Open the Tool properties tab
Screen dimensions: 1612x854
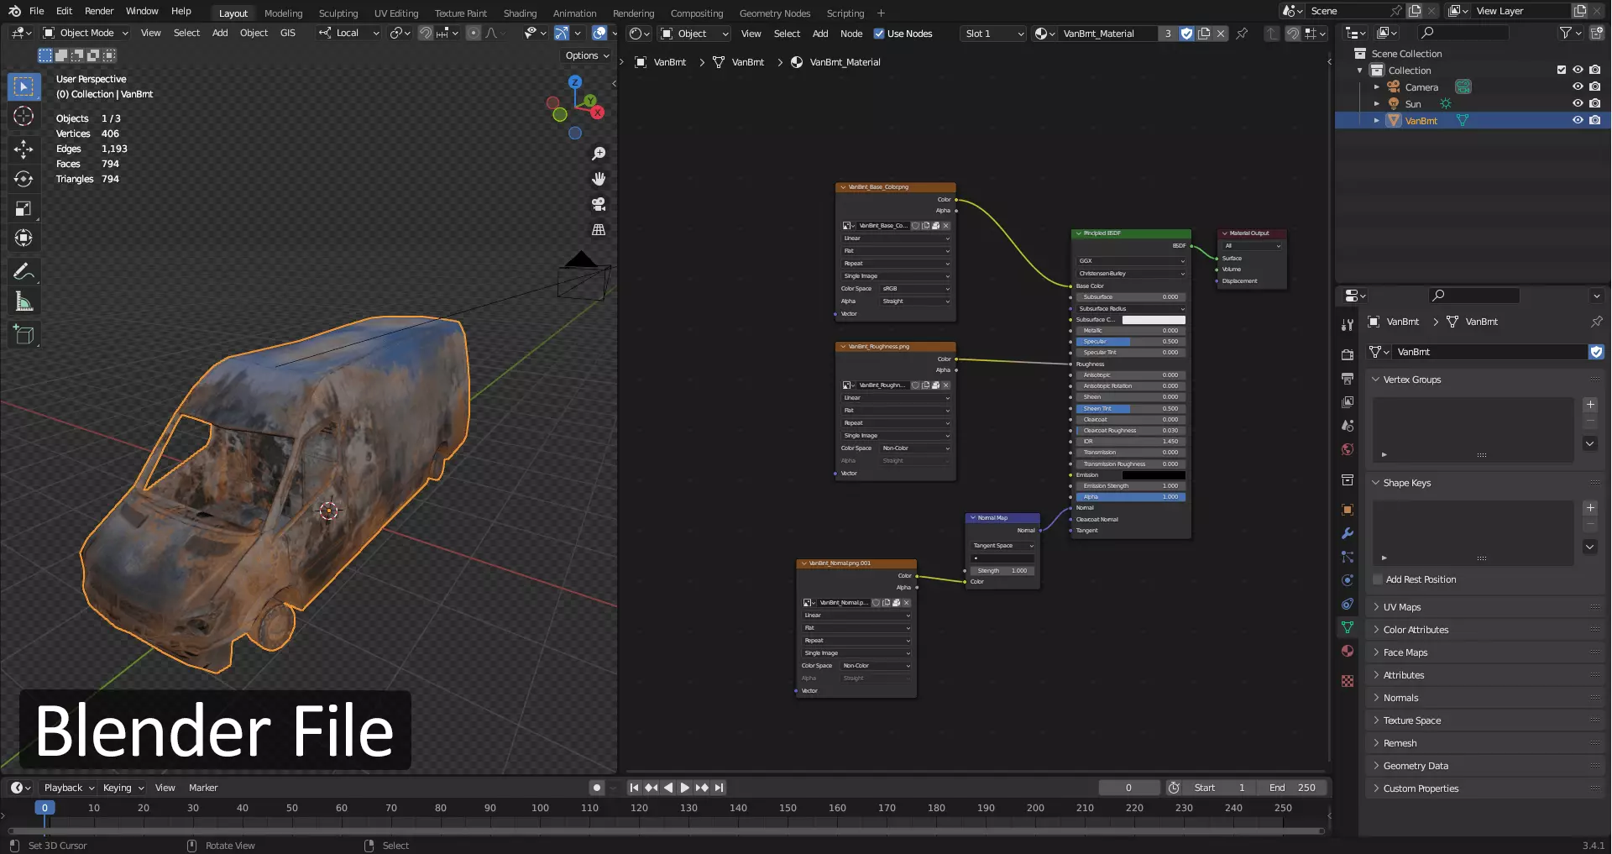[x=1348, y=325]
